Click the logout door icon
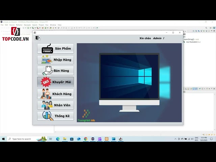Image resolution: width=216 pixels, height=162 pixels. pyautogui.click(x=37, y=38)
